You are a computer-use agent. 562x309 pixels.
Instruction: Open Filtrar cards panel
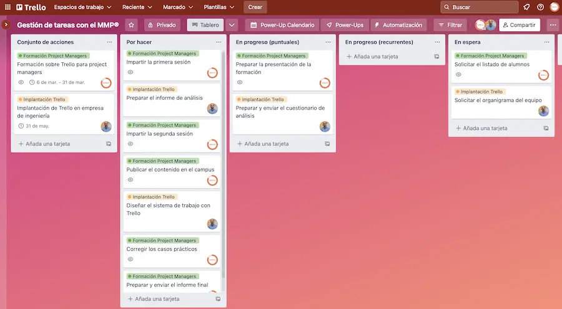pyautogui.click(x=450, y=25)
